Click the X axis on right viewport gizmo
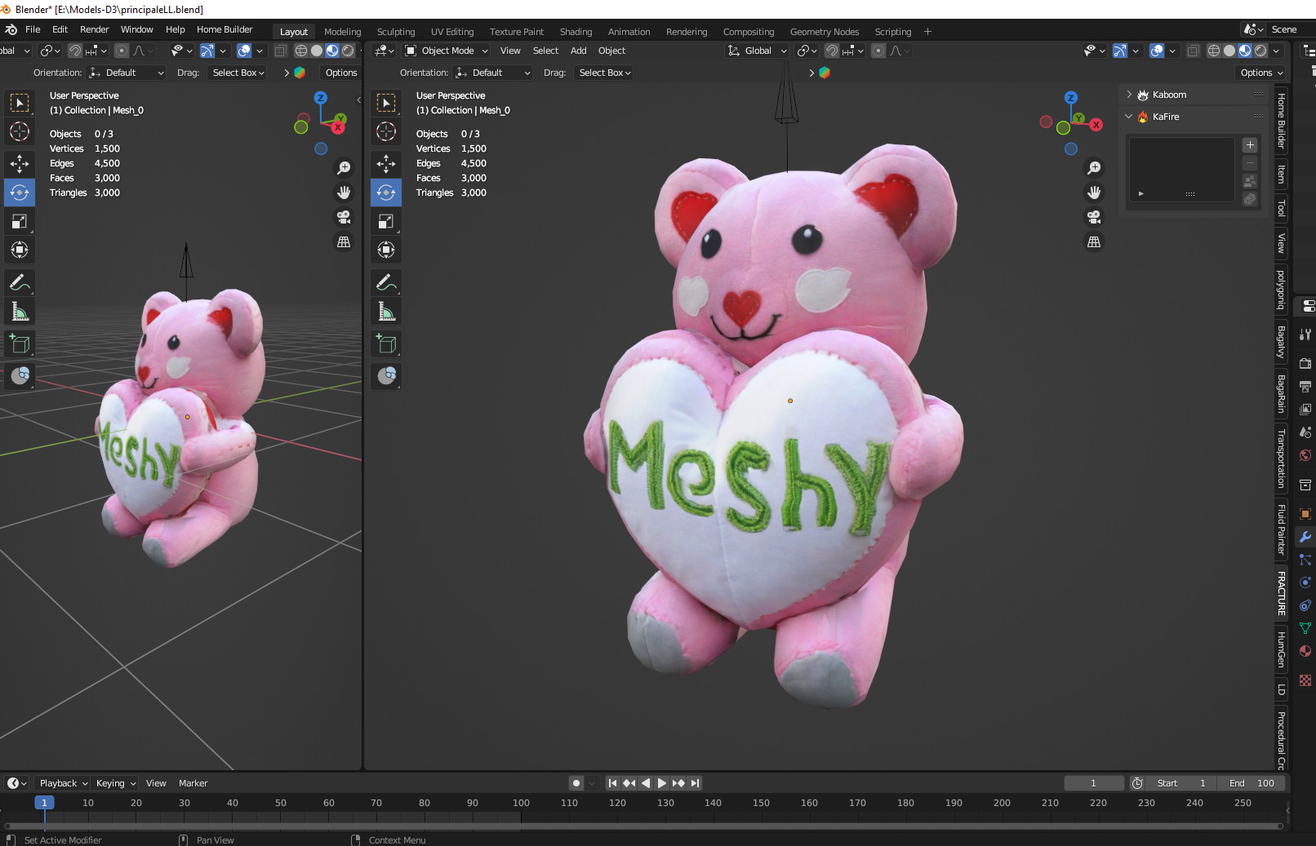The width and height of the screenshot is (1316, 846). (x=1096, y=125)
